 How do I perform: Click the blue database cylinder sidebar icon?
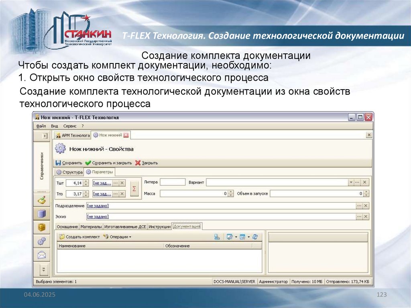click(x=42, y=214)
